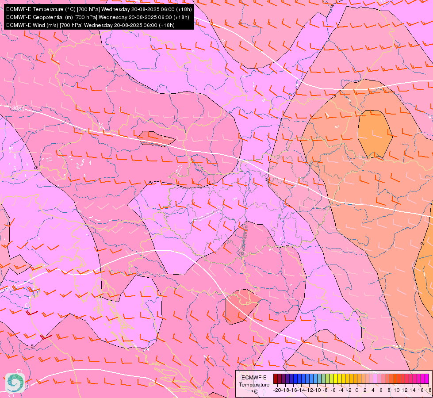Screen dimensions: 433x398
Task: Click the rotated Bács-Kiskun region label
Action: click(x=243, y=240)
